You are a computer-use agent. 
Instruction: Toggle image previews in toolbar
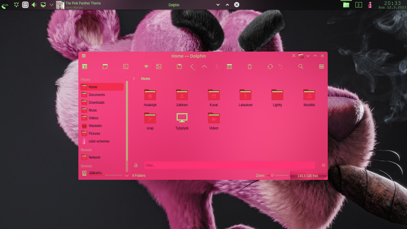pyautogui.click(x=159, y=66)
